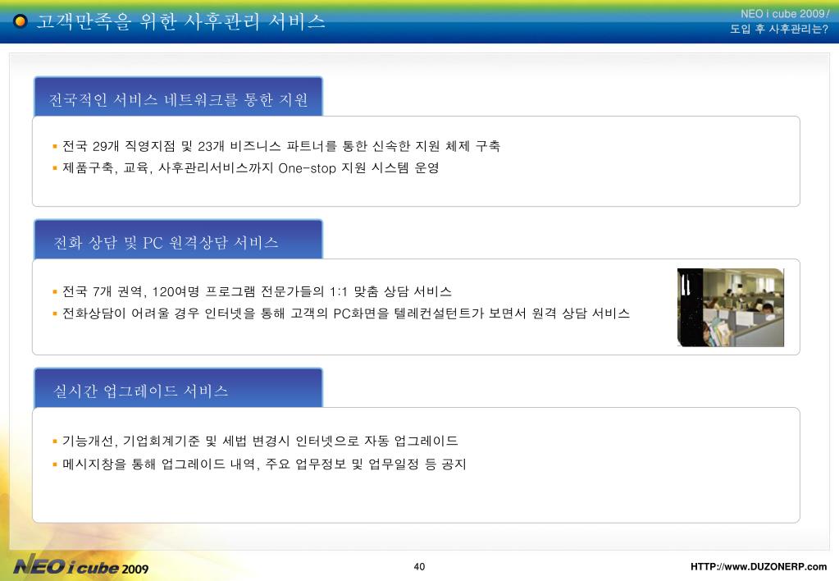Click the line 제품구축, 교육, 사후관리서비스까지 One-stop
Viewport: 839px width, 581px height.
coord(250,167)
